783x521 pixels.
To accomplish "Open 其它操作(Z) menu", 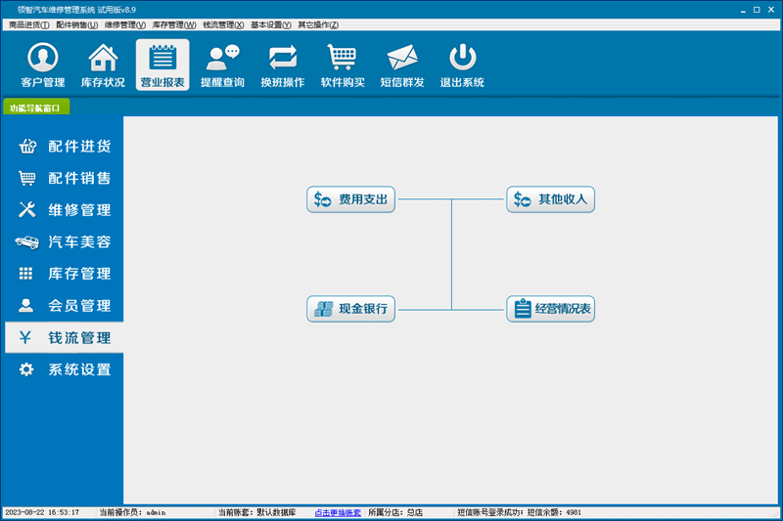I will [x=318, y=25].
